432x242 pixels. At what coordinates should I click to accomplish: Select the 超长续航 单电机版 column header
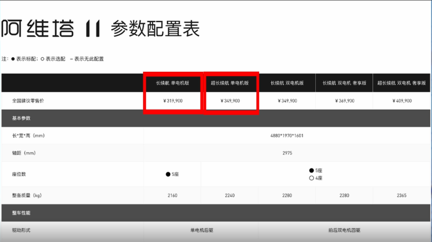click(230, 83)
